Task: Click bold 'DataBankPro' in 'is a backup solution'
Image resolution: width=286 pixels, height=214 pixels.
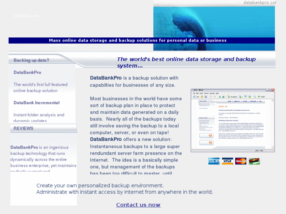Action: pos(106,78)
